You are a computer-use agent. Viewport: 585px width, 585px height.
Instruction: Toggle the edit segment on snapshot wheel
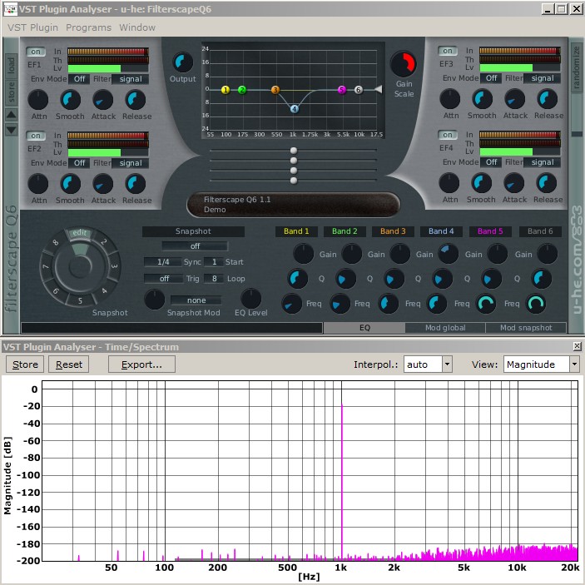(x=79, y=233)
